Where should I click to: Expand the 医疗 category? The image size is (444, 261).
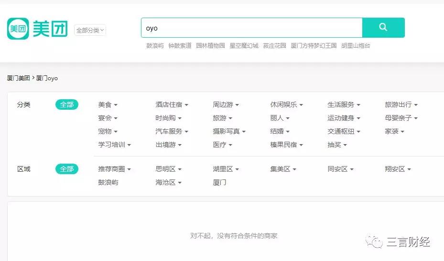222,145
